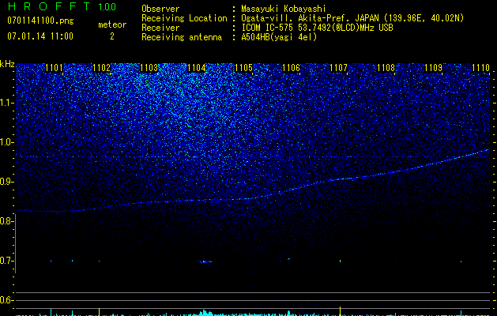Click the meteor count label
497x316 pixels.
[x=112, y=24]
